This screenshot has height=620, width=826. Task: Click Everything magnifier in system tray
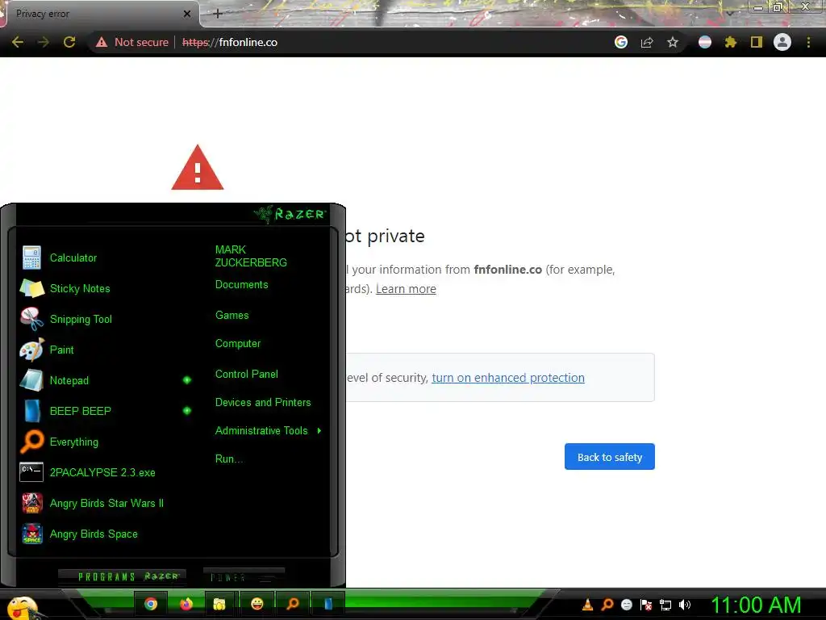[x=607, y=605]
